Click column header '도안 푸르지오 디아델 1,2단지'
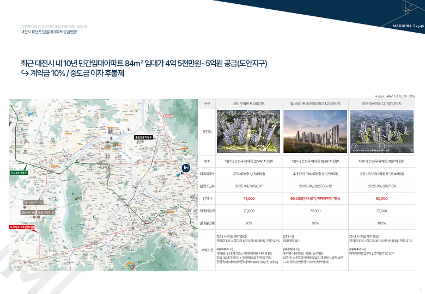The height and width of the screenshot is (294, 425). click(381, 103)
